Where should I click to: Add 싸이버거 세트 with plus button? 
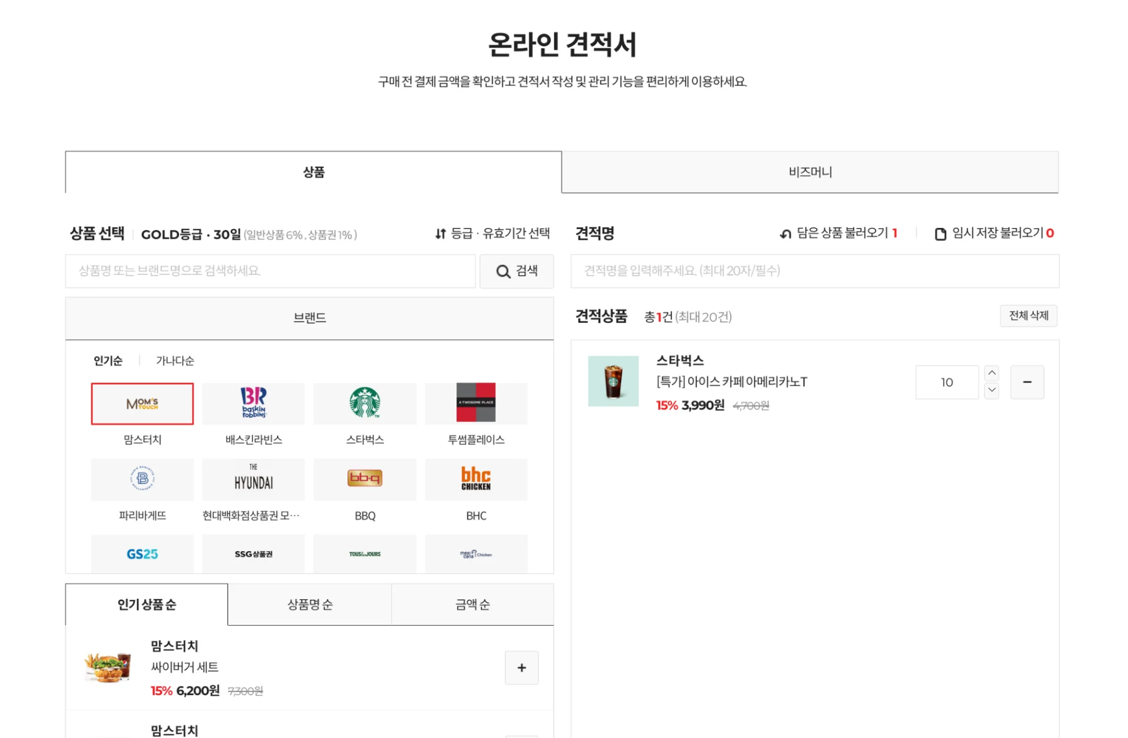coord(521,667)
